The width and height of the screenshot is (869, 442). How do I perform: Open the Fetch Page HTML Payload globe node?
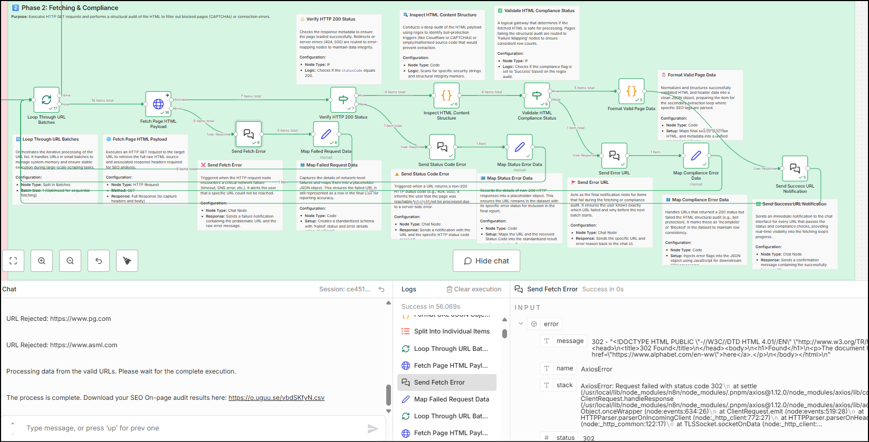(158, 104)
